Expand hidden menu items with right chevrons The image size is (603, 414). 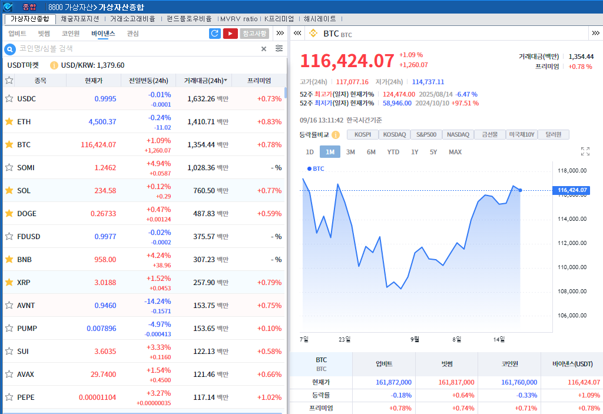[x=280, y=34]
